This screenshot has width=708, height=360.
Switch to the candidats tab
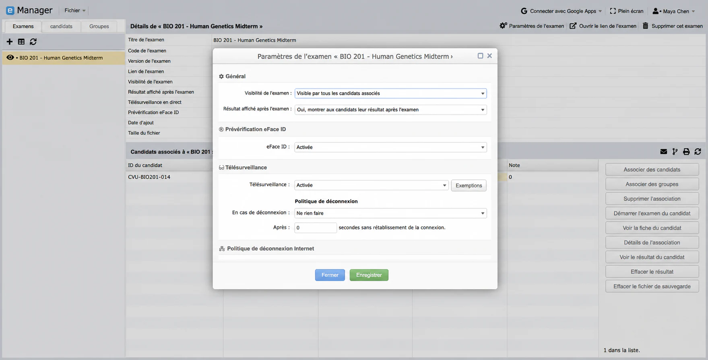point(61,26)
